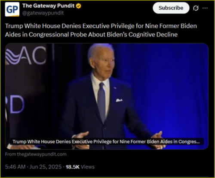Open the GP profile avatar
The width and height of the screenshot is (215, 178).
[x=12, y=9]
